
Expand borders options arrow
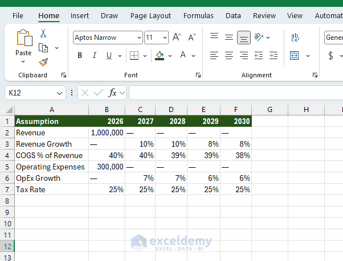pyautogui.click(x=145, y=56)
